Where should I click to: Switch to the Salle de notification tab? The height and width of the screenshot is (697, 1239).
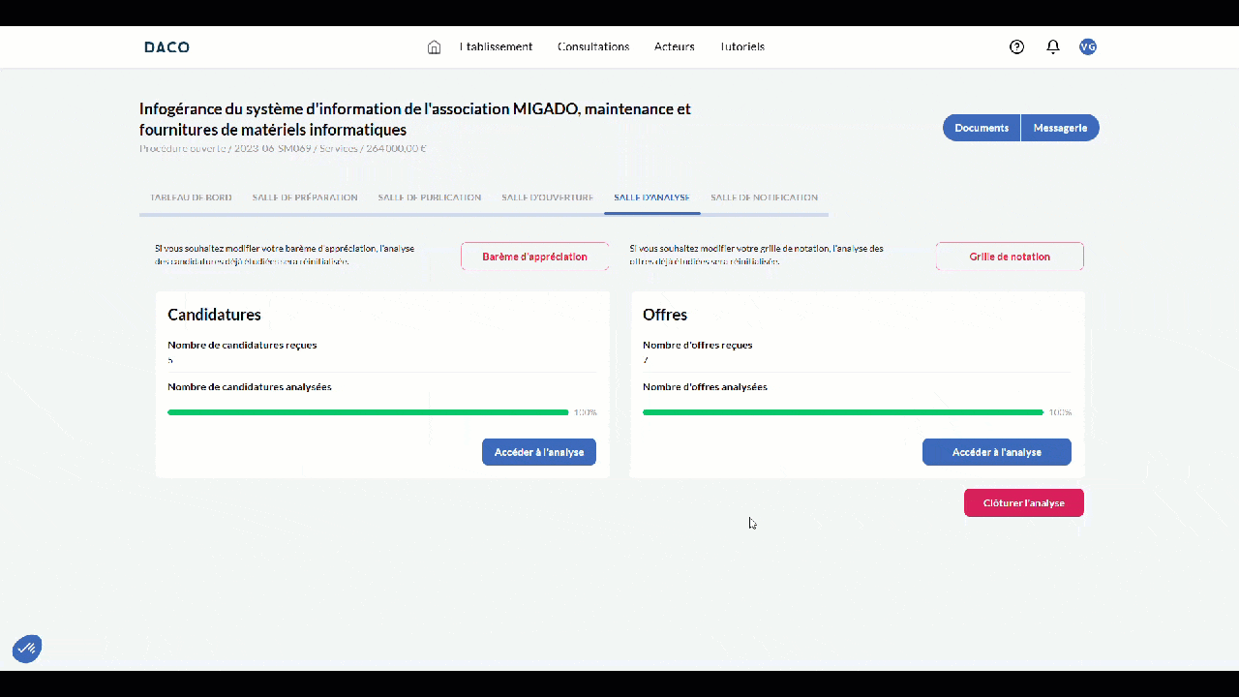[764, 197]
